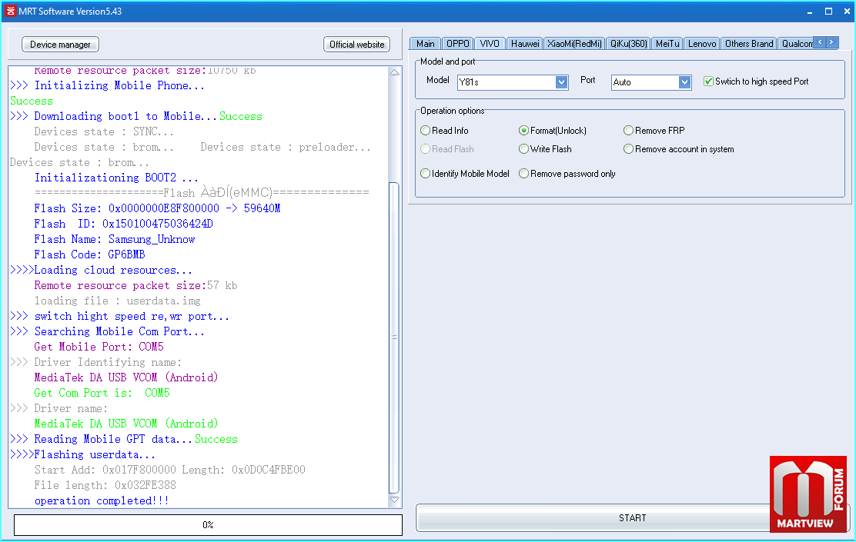Open the Lenovo tab
856x542 pixels.
[x=702, y=44]
